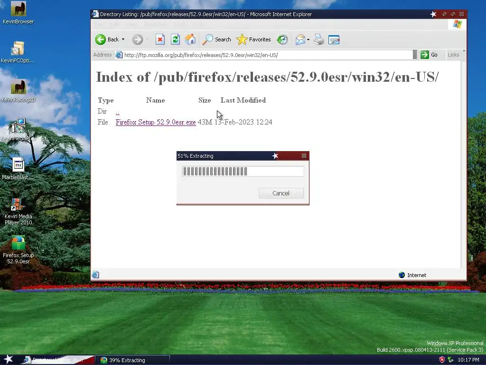Click the page icon in IE status bar
Image resolution: width=486 pixels, height=365 pixels.
pyautogui.click(x=95, y=275)
